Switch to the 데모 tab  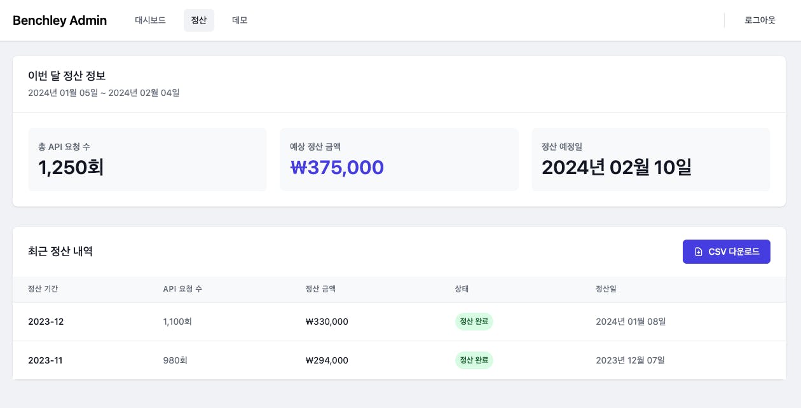click(x=240, y=20)
